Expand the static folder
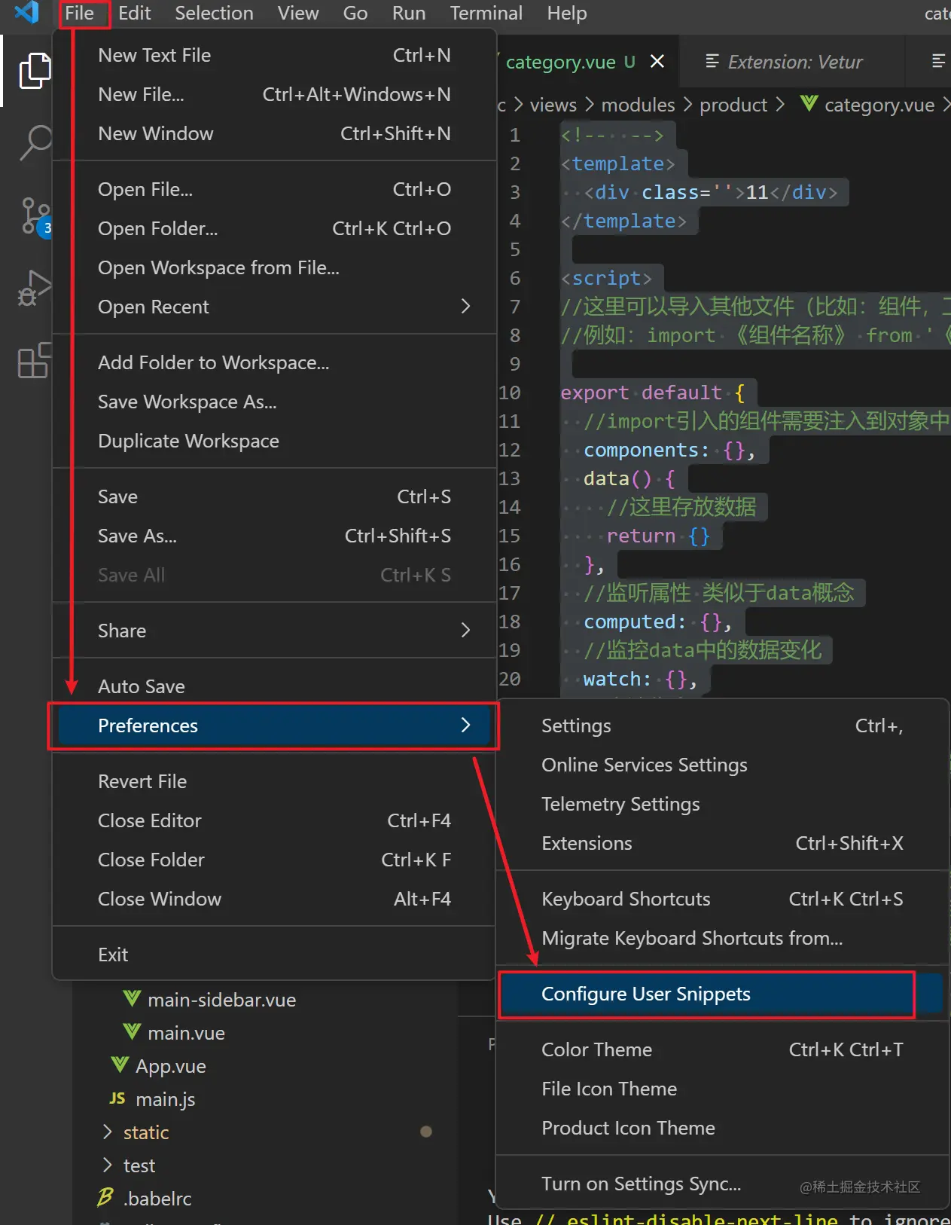Viewport: 951px width, 1225px height. click(x=107, y=1132)
